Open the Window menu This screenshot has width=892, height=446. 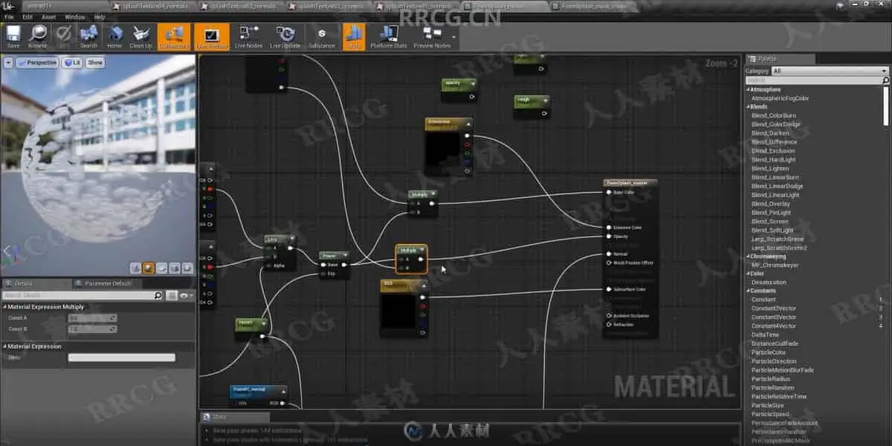tap(74, 16)
